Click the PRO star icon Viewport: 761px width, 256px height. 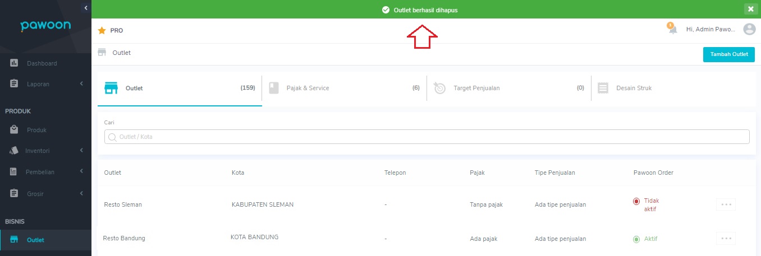[102, 31]
